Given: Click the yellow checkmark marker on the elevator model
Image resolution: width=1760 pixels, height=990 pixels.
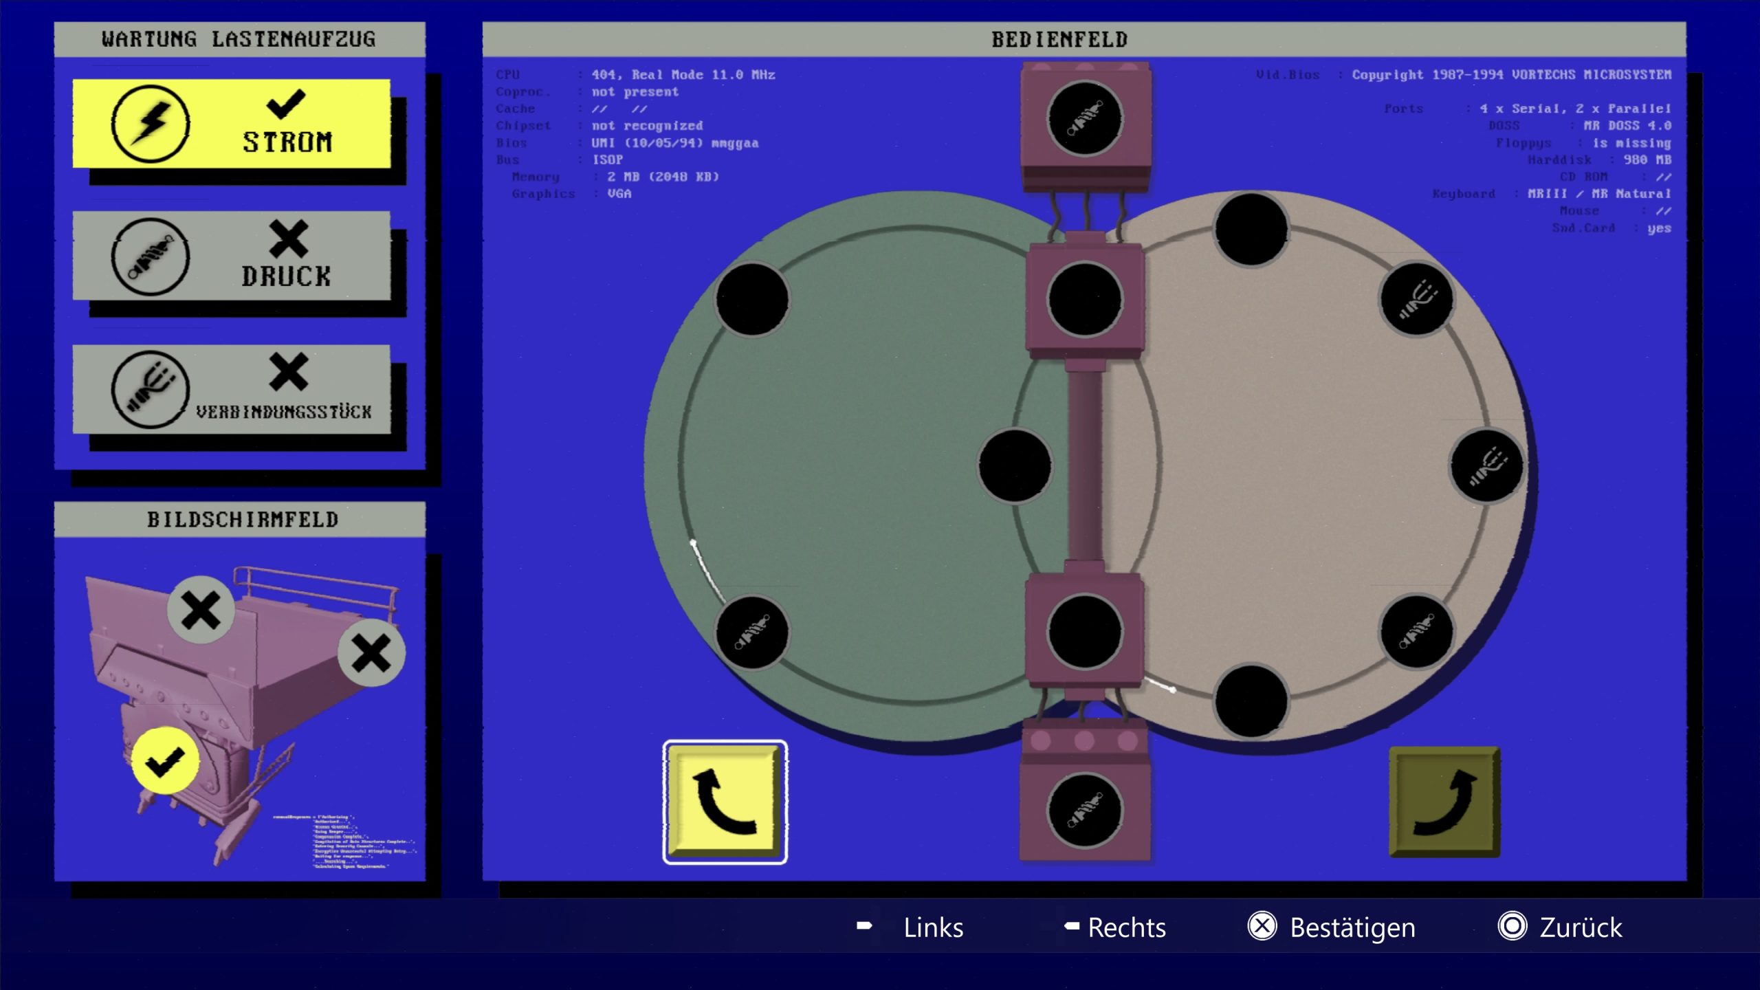Looking at the screenshot, I should [165, 760].
